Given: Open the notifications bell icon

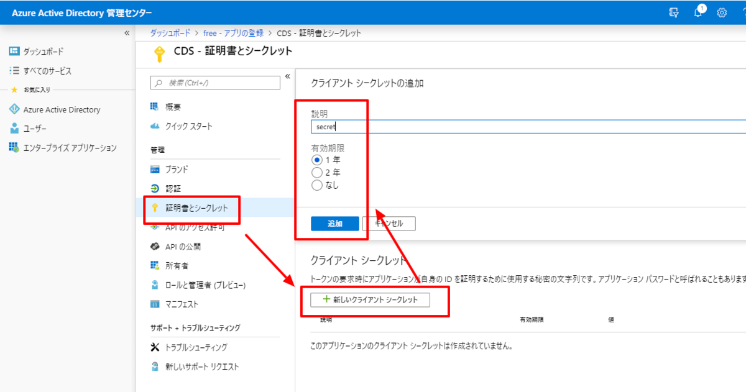Looking at the screenshot, I should [x=699, y=12].
